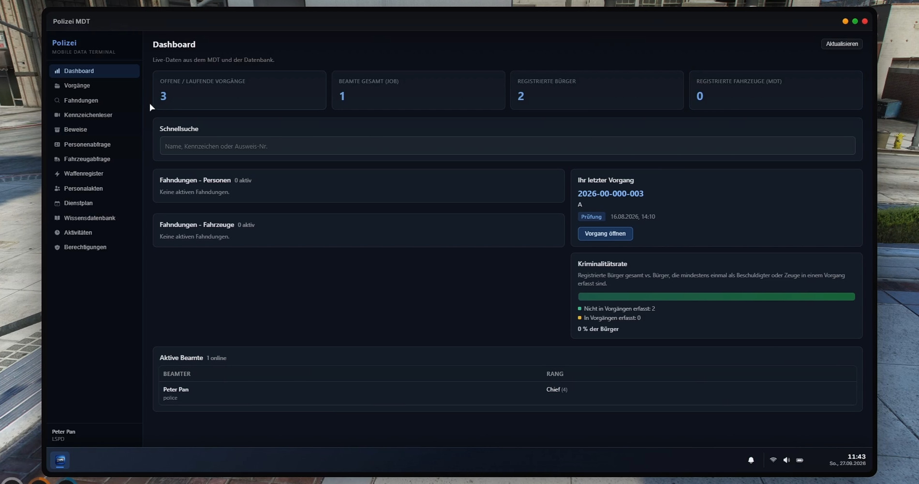
Task: Click the green Kriminalitätsrate progress bar
Action: 716,297
